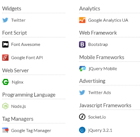140x137 pixels.
Task: Click the jQuery Mobile logo icon
Action: [82, 68]
